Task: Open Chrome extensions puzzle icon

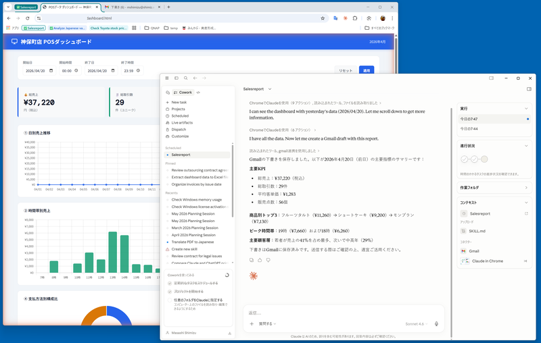Action: [x=355, y=18]
